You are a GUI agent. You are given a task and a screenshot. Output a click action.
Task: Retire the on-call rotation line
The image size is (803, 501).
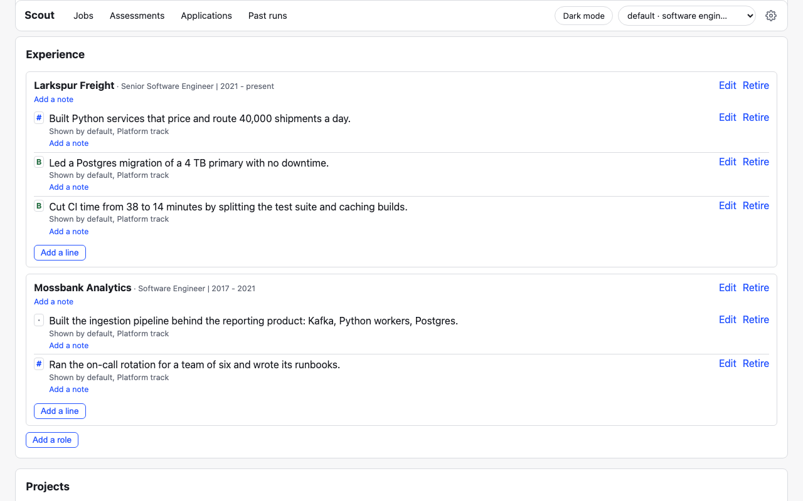pos(756,363)
